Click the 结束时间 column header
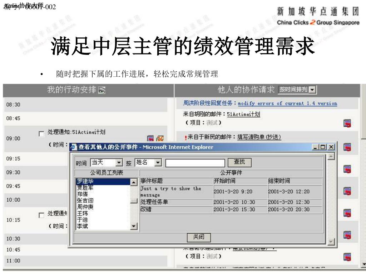Screen dimensions: 366x274 click(x=295, y=181)
